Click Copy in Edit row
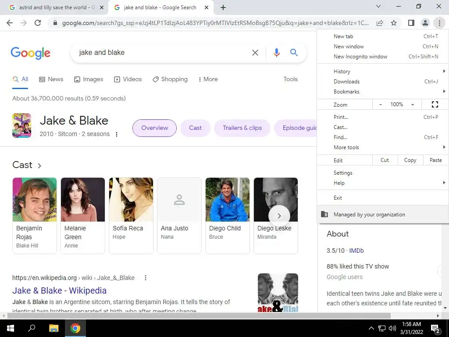The width and height of the screenshot is (449, 337). [410, 160]
